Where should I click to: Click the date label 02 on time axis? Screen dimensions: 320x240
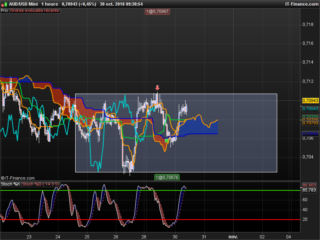point(262,237)
